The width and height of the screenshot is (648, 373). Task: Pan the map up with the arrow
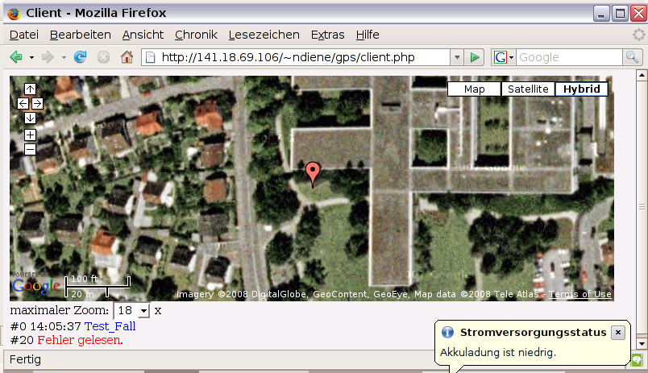30,89
